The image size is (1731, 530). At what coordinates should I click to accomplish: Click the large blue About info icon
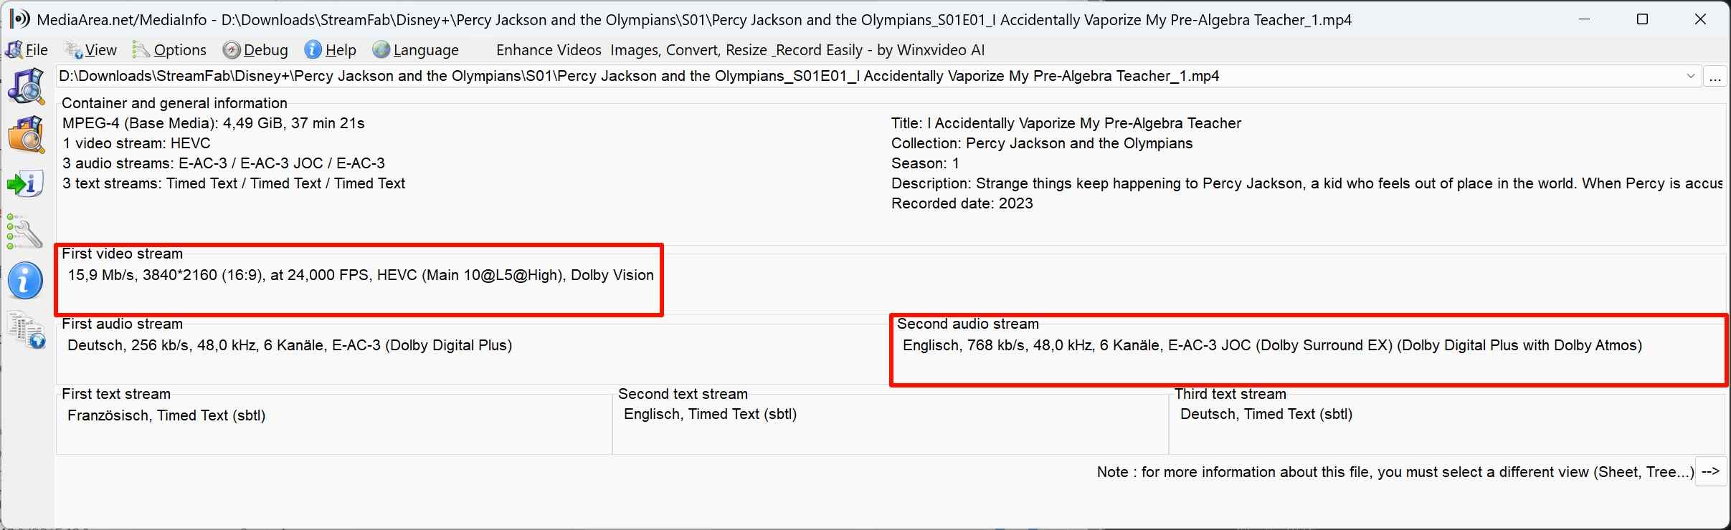coord(26,280)
